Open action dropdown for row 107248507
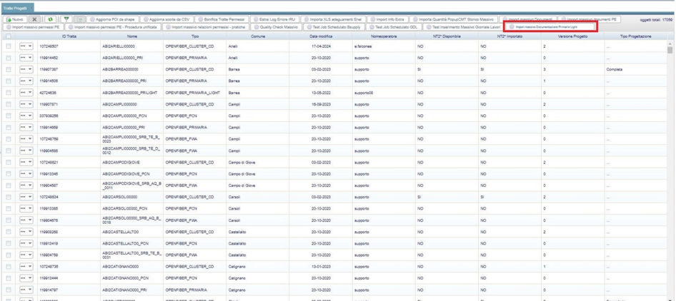 tap(26, 46)
